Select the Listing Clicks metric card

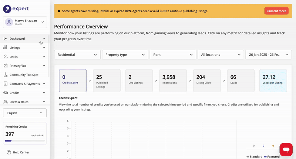207,80
